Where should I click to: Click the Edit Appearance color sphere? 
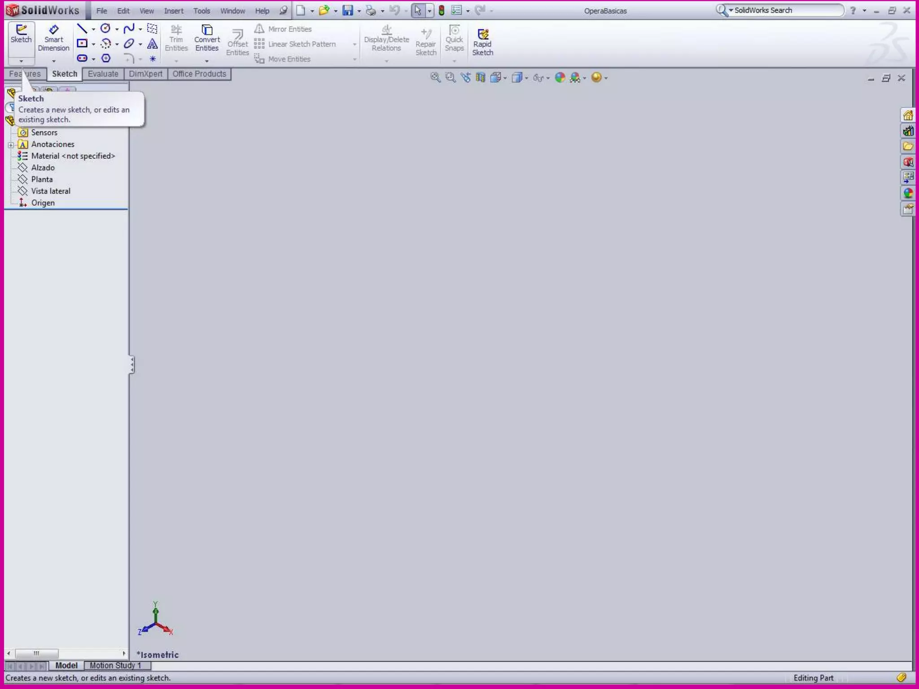click(x=560, y=78)
